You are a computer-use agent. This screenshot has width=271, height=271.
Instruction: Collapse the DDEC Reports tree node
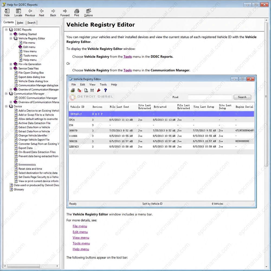pyautogui.click(x=6, y=30)
